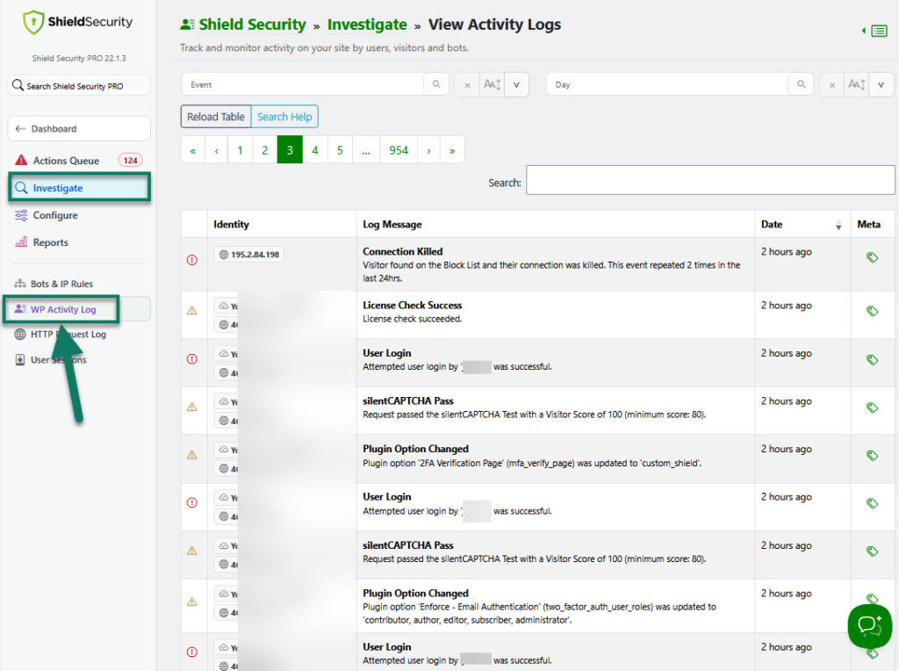Open meta tag for License Check Success row
The image size is (899, 671).
872,312
